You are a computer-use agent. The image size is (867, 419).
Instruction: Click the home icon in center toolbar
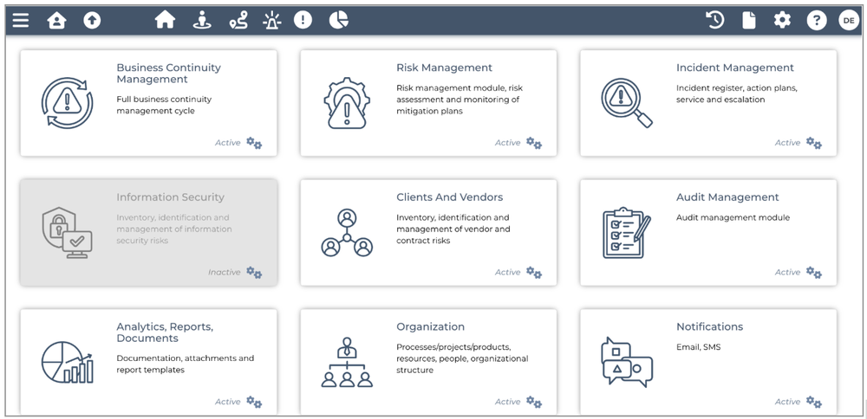165,20
